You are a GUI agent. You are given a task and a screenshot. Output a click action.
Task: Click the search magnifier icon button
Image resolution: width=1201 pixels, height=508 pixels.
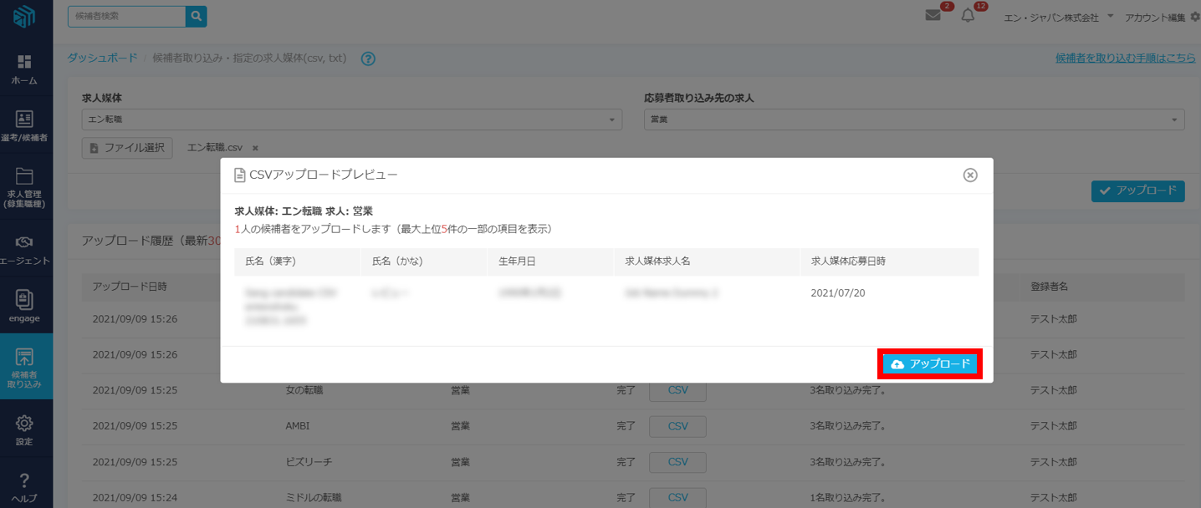[196, 16]
